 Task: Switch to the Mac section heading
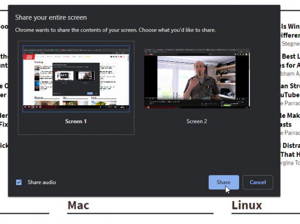tap(78, 205)
